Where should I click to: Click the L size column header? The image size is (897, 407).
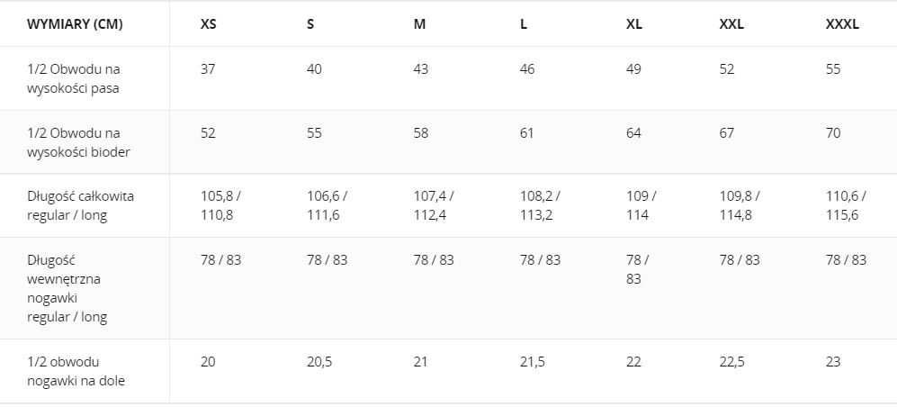[x=524, y=24]
